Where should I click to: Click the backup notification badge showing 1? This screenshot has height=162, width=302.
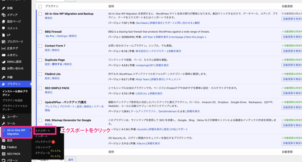point(53,142)
